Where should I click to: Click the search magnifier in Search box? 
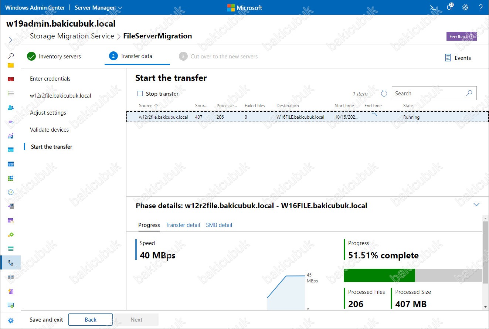(469, 93)
